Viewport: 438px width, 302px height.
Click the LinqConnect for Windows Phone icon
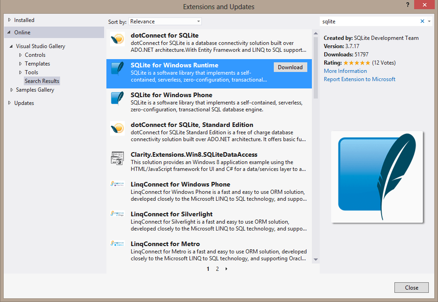117,184
